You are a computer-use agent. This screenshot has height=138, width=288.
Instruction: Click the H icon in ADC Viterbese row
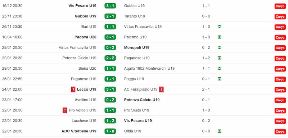point(219,131)
